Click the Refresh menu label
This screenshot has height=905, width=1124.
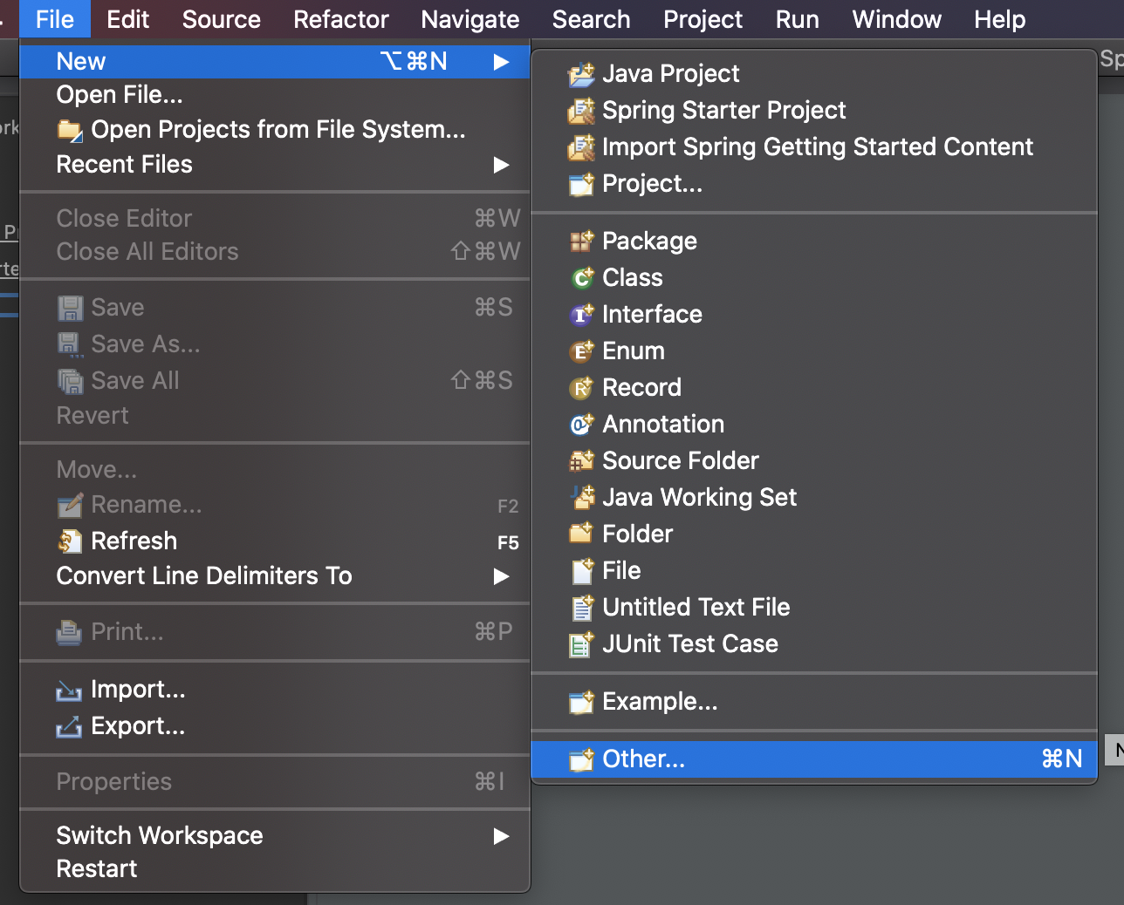tap(134, 541)
